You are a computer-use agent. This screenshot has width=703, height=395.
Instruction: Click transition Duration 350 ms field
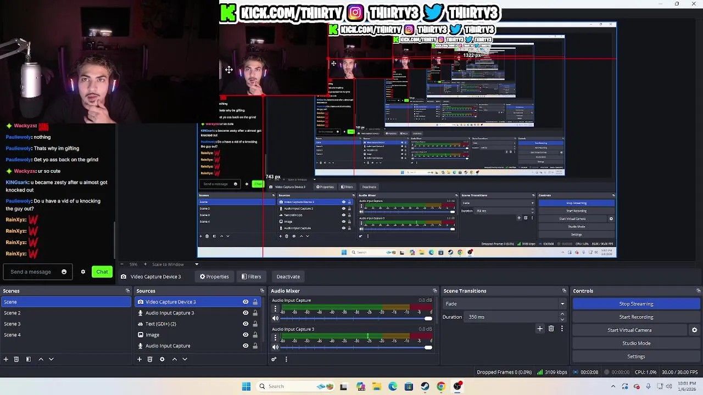[x=512, y=317]
